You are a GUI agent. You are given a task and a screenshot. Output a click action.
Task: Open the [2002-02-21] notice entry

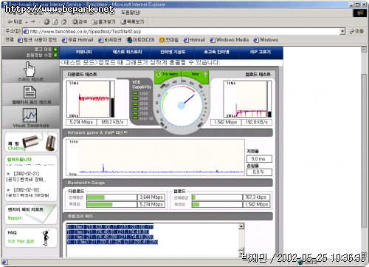[x=26, y=177]
